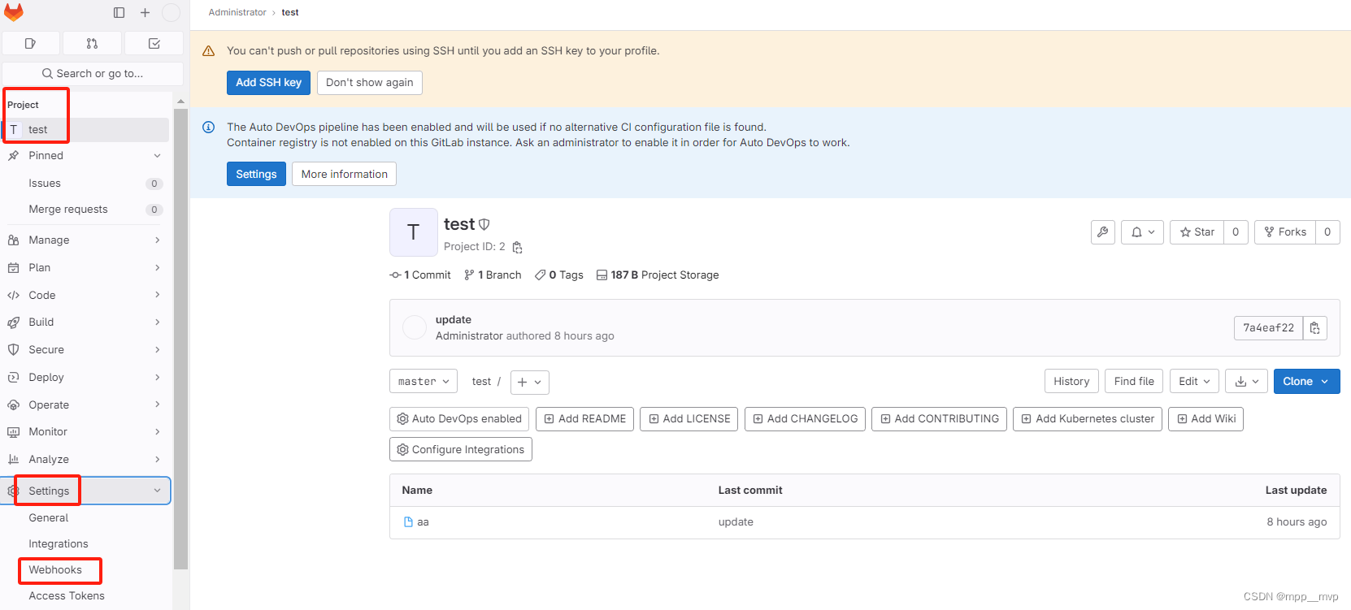Image resolution: width=1351 pixels, height=610 pixels.
Task: Open the update commit title link
Action: click(x=454, y=319)
